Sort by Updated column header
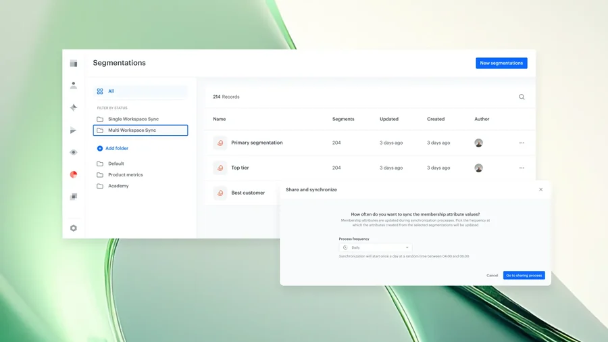 [389, 119]
